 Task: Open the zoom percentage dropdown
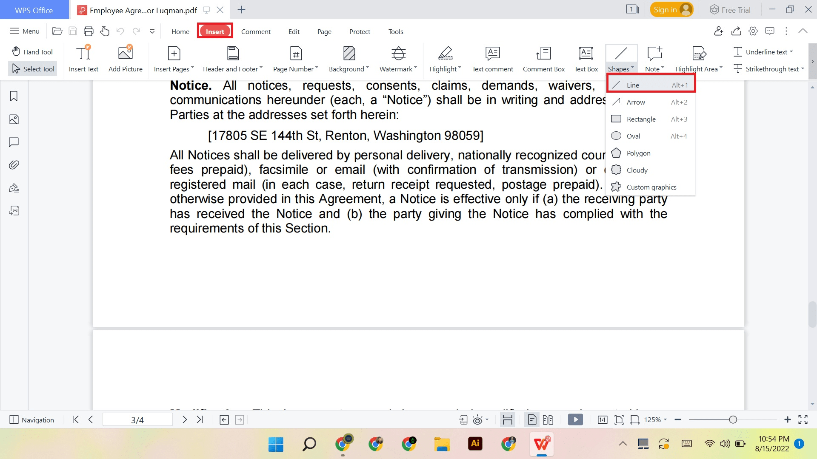click(x=654, y=419)
